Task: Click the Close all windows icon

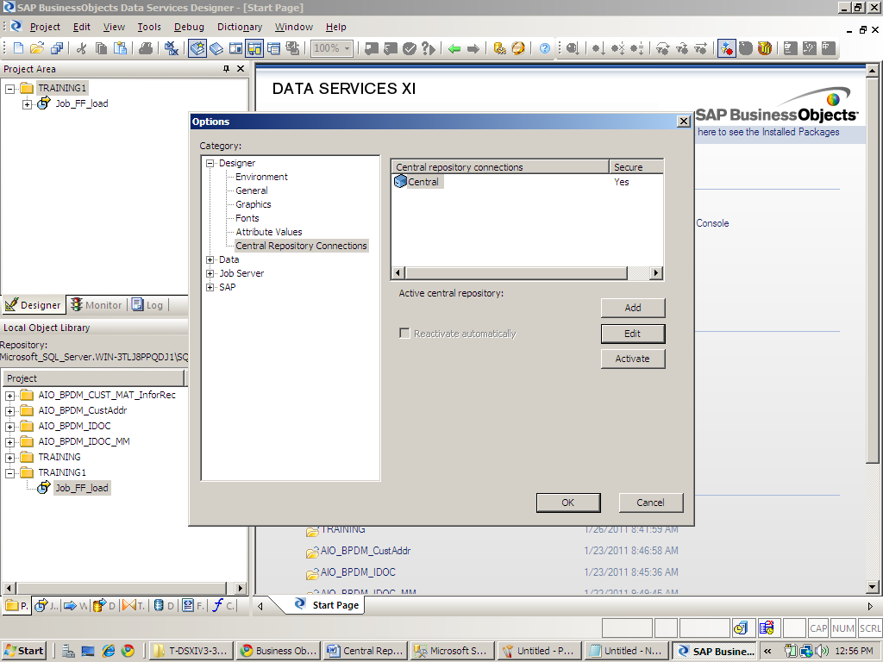Action: [172, 48]
